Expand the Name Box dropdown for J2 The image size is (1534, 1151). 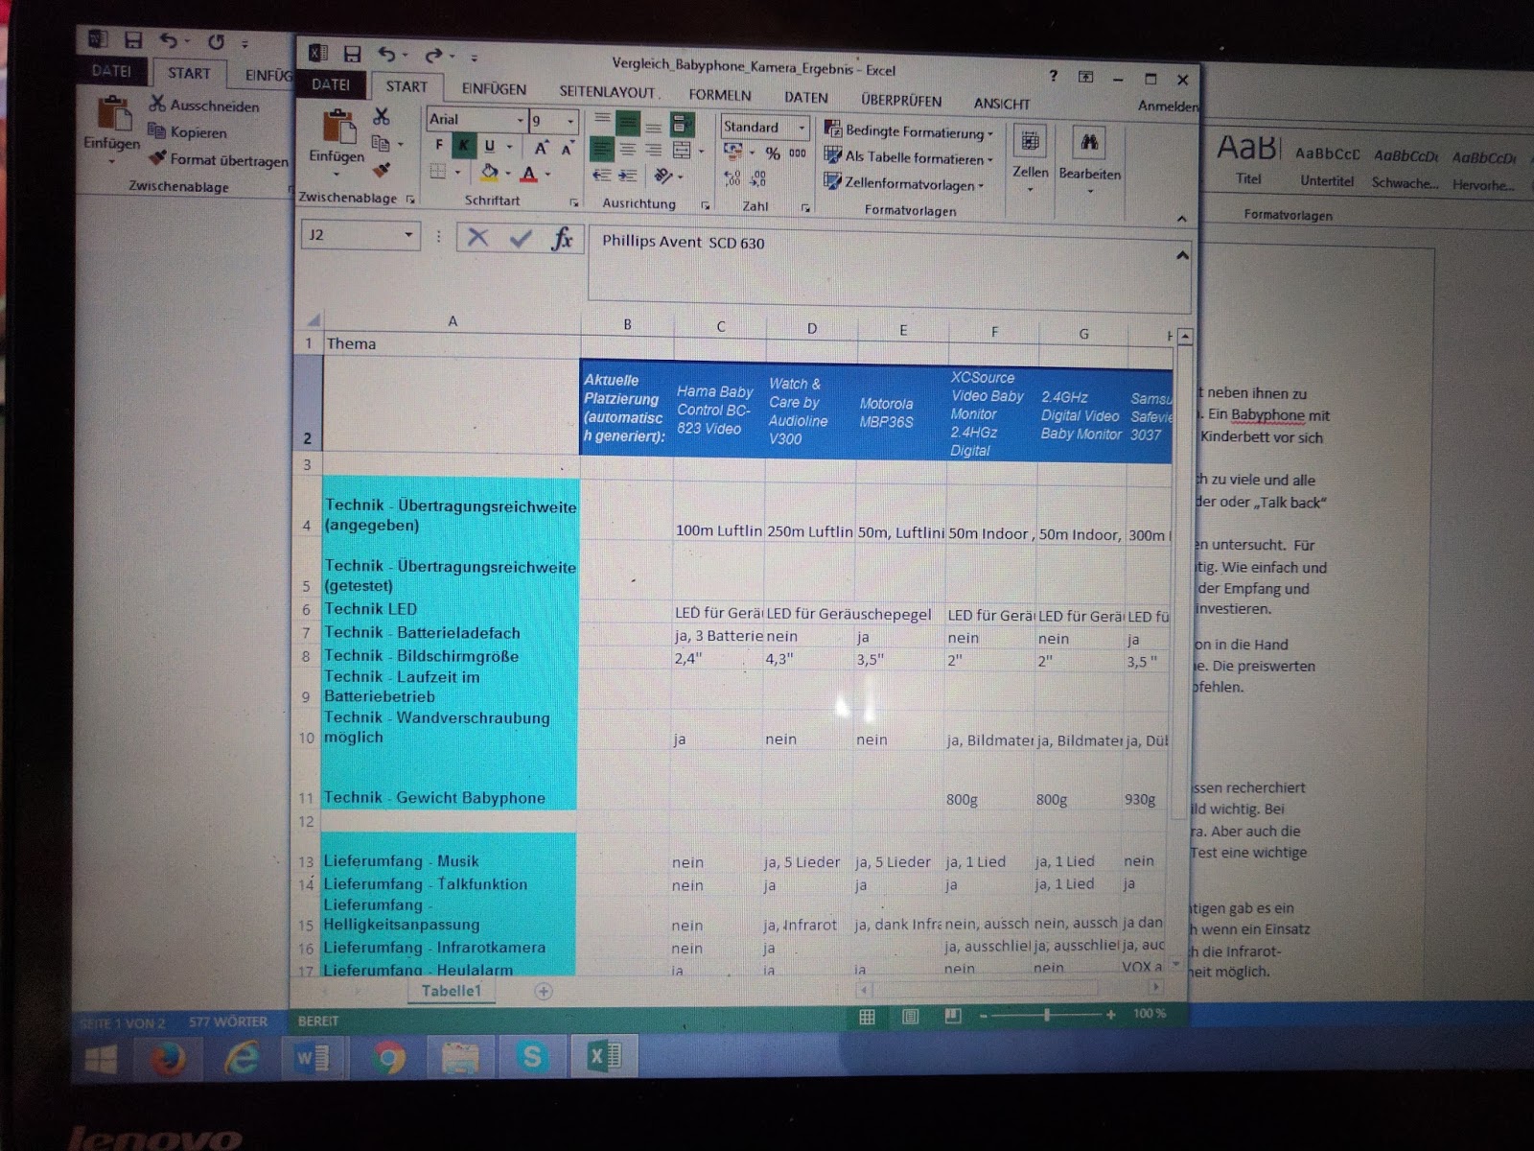click(409, 235)
